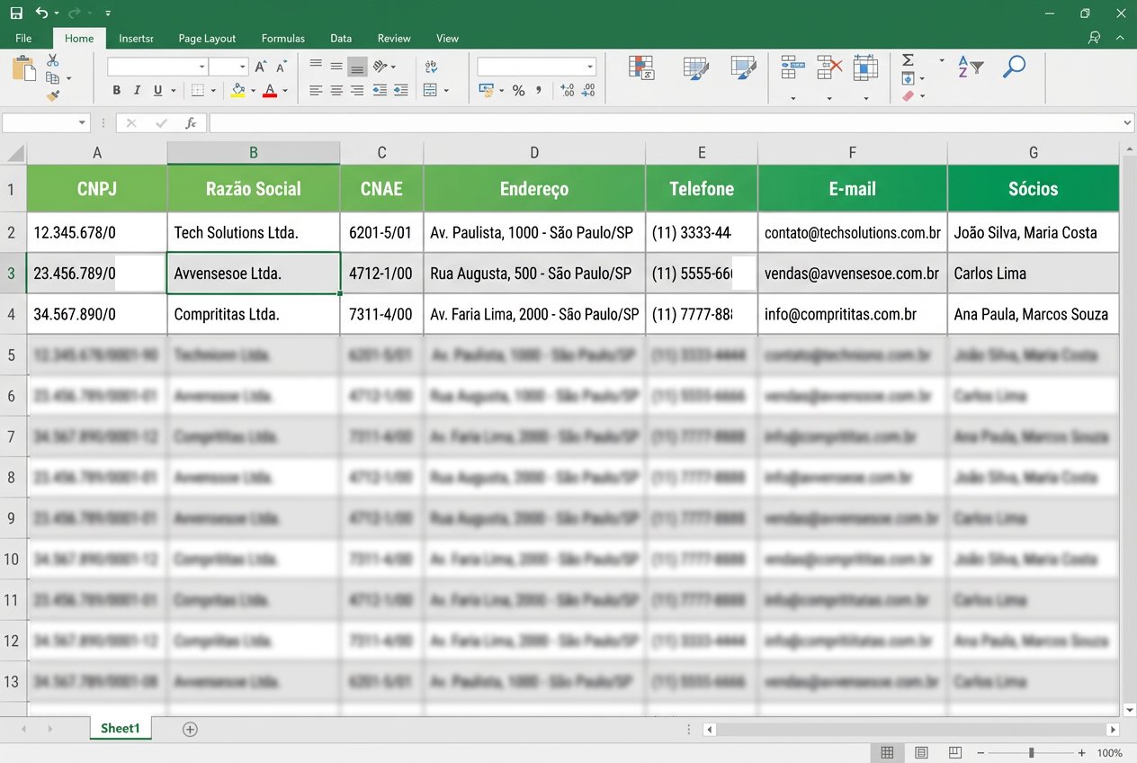The width and height of the screenshot is (1137, 763).
Task: Switch to Page Layout view in status bar
Action: tap(921, 752)
